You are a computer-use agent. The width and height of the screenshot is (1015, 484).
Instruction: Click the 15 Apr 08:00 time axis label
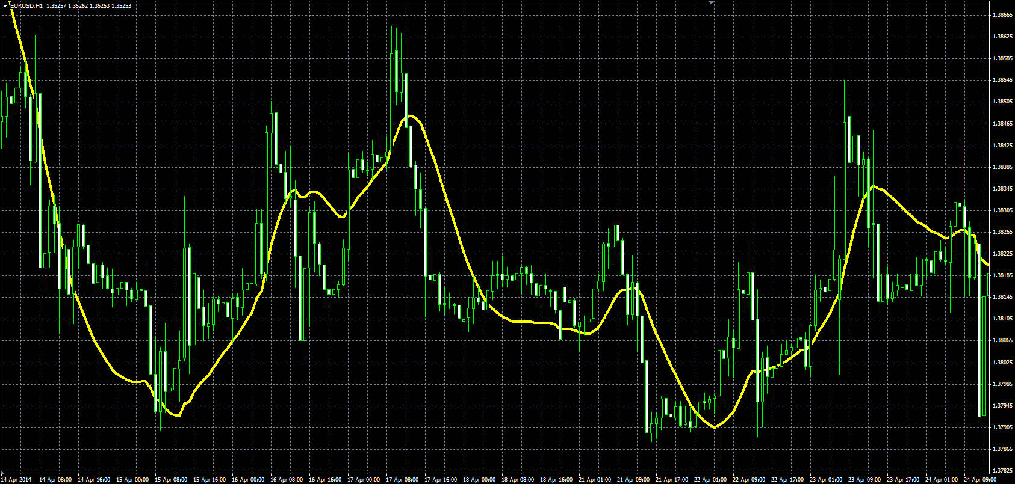click(x=171, y=480)
